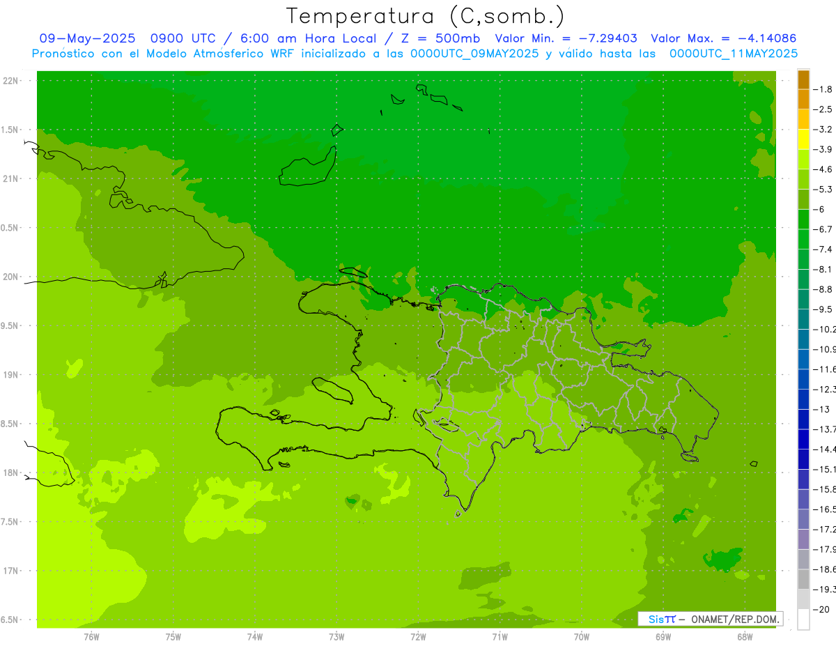836x646 pixels.
Task: Click the amber swatch between -2.5 and -3.2
Action: coord(803,119)
